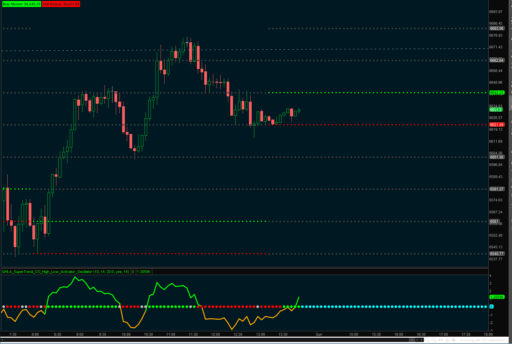Grab the horizontal time scrollbar handle
The image size is (512, 344).
(412, 340)
